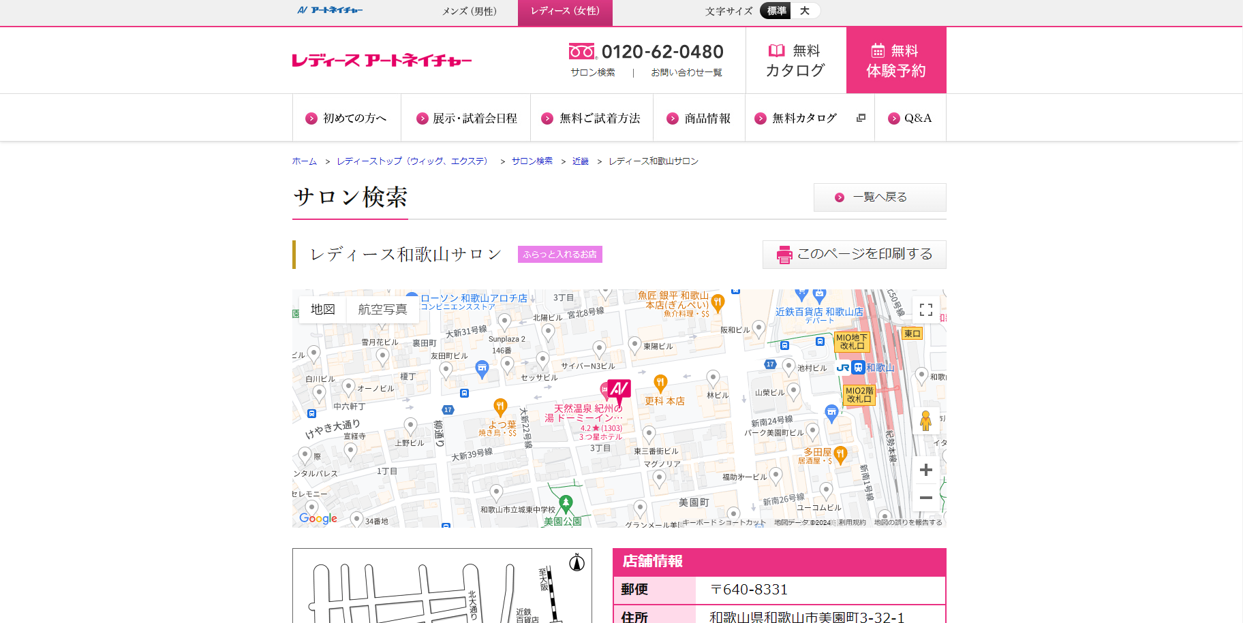Click the よつ葉 restaurant pin
Image resolution: width=1243 pixels, height=623 pixels.
pos(500,407)
